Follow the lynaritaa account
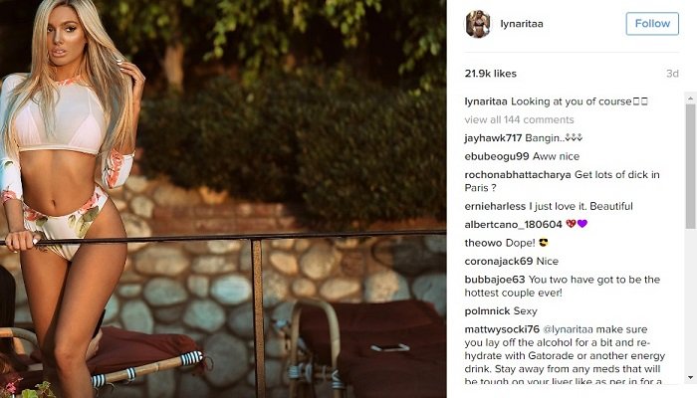This screenshot has height=398, width=697. [652, 24]
